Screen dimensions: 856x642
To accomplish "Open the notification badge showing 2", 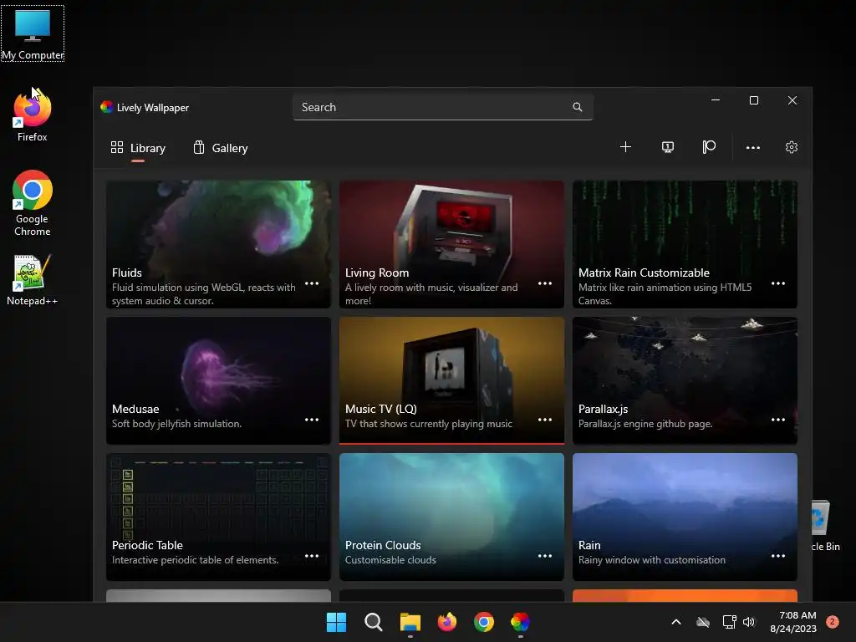I will [833, 622].
